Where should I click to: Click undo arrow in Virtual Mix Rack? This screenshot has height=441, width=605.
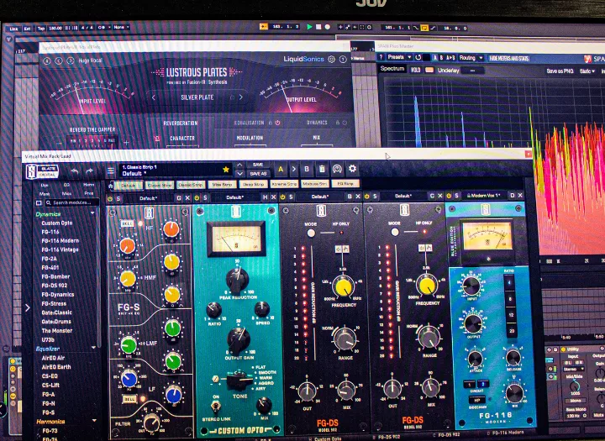[x=75, y=171]
